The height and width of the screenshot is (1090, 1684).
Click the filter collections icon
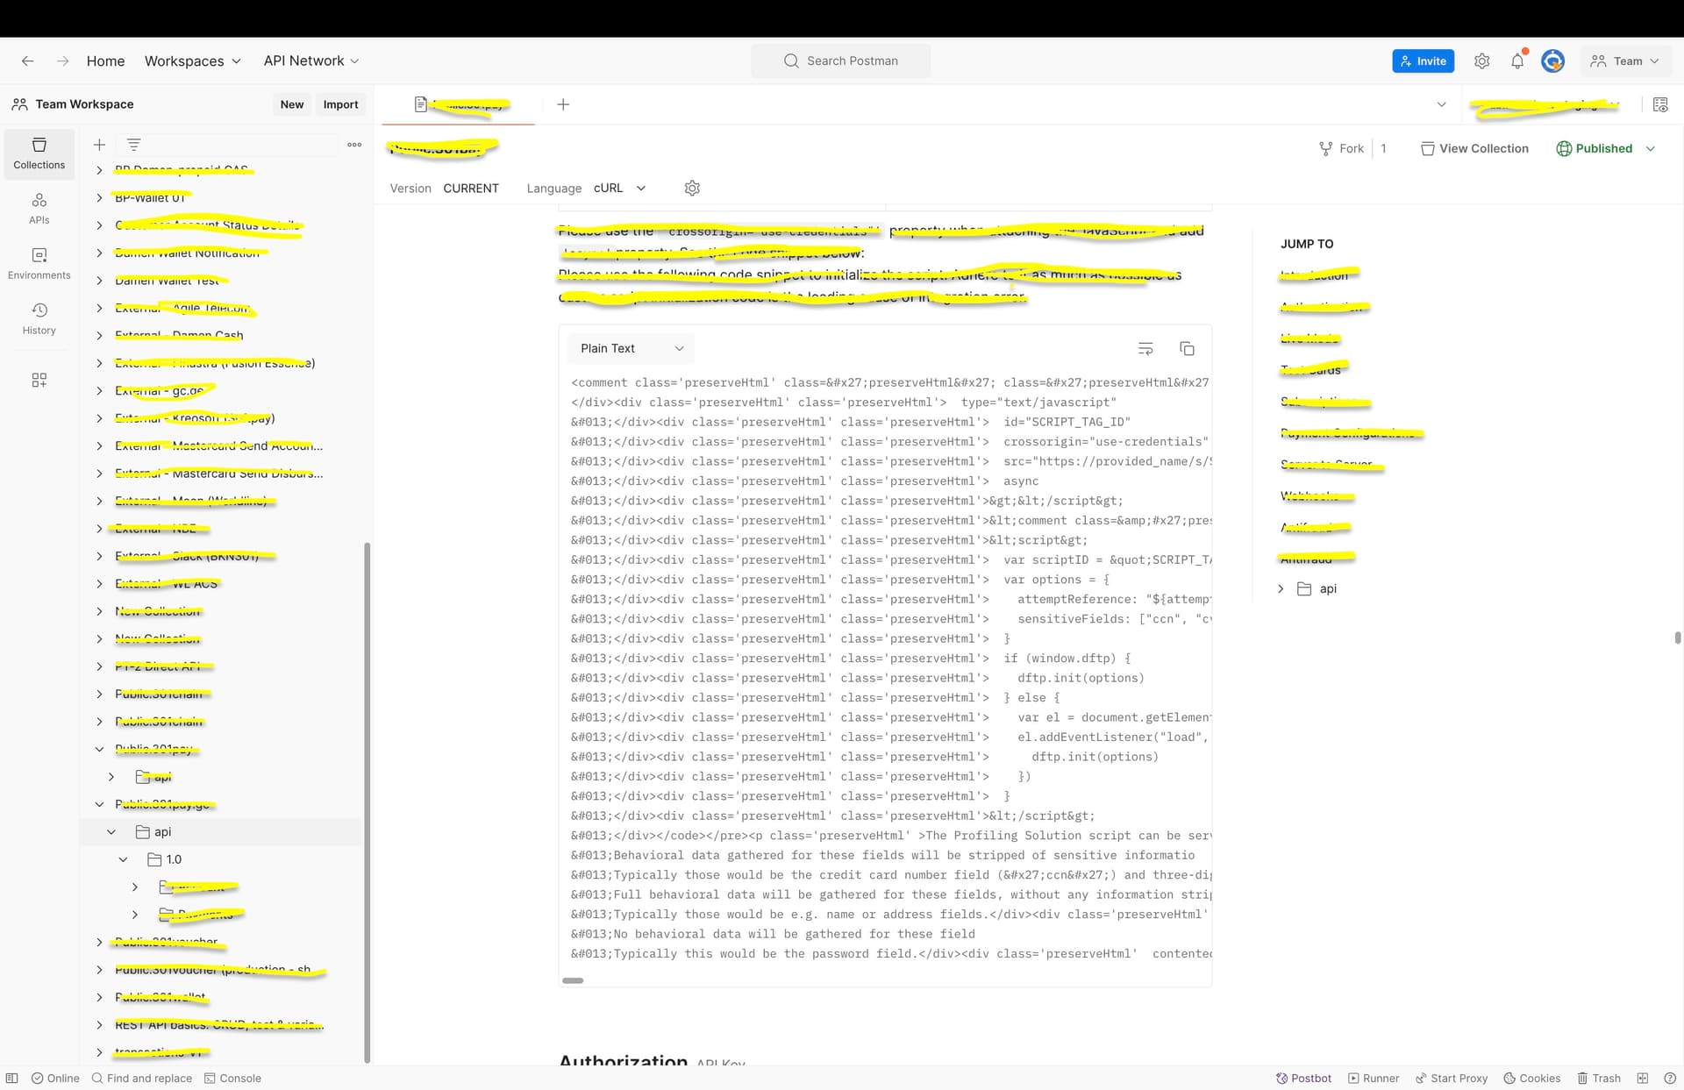coord(133,145)
